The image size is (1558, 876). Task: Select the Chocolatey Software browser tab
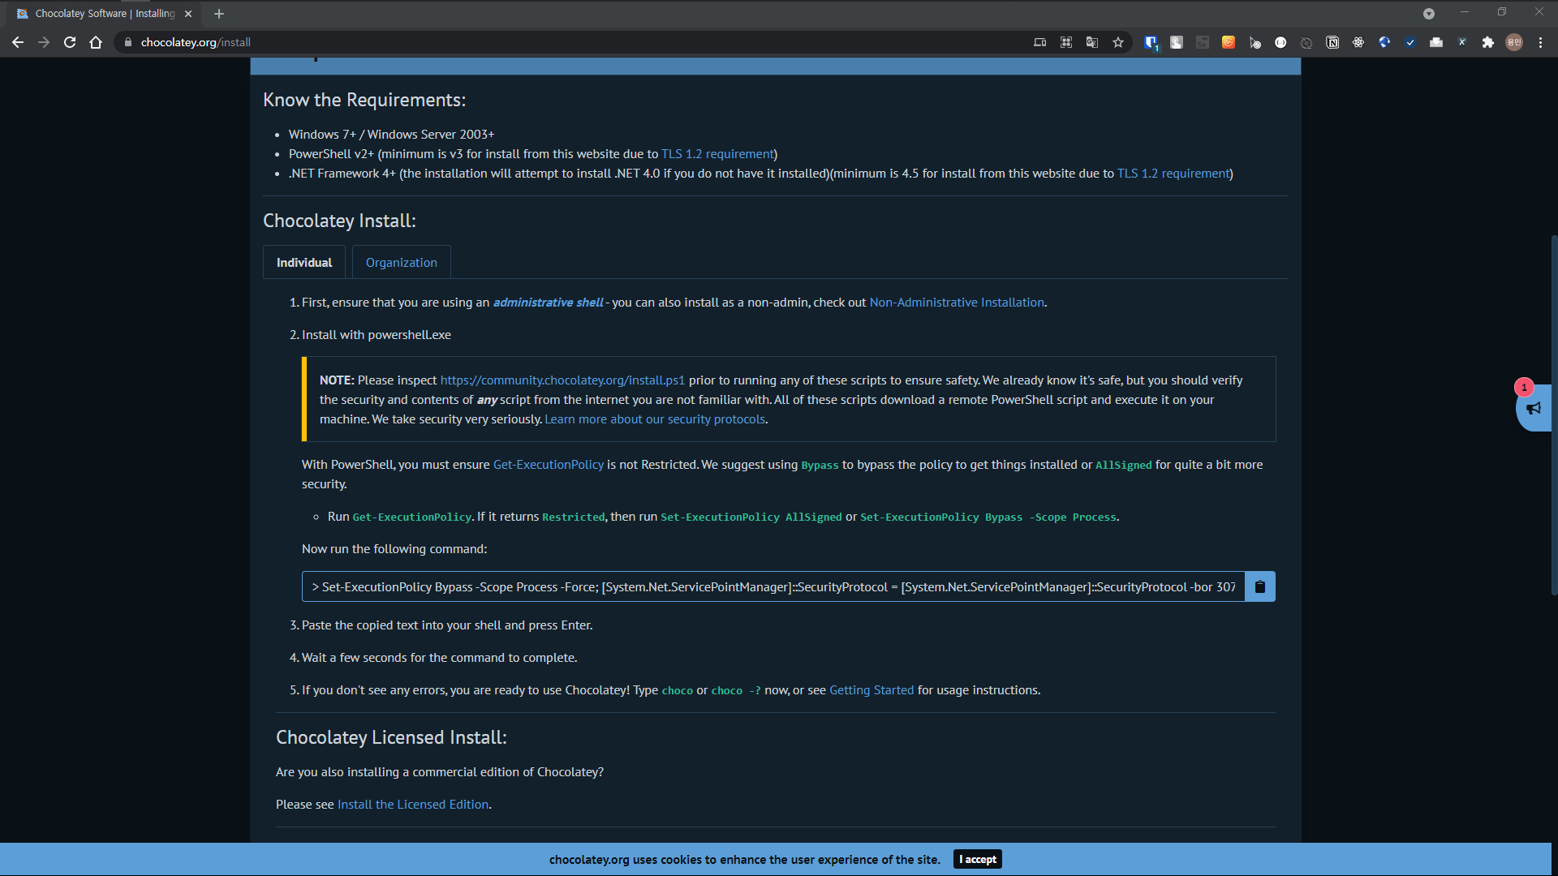click(x=104, y=14)
